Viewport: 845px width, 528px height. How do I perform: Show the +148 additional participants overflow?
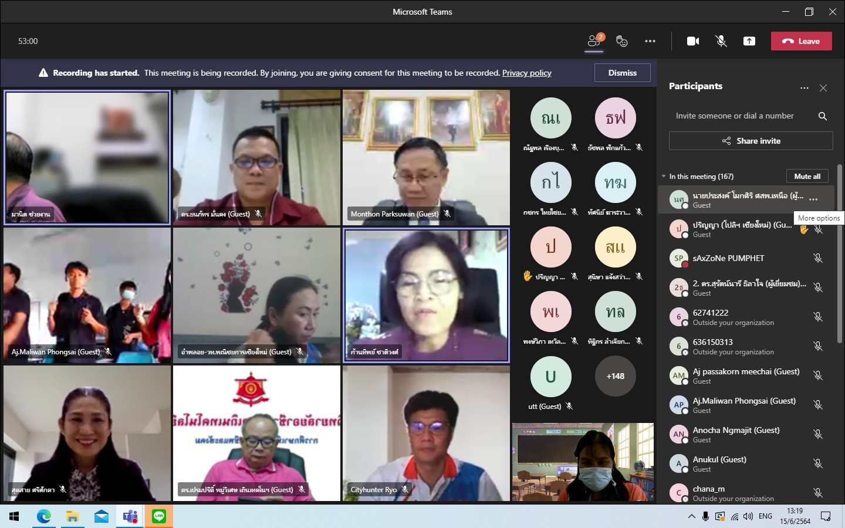tap(615, 376)
